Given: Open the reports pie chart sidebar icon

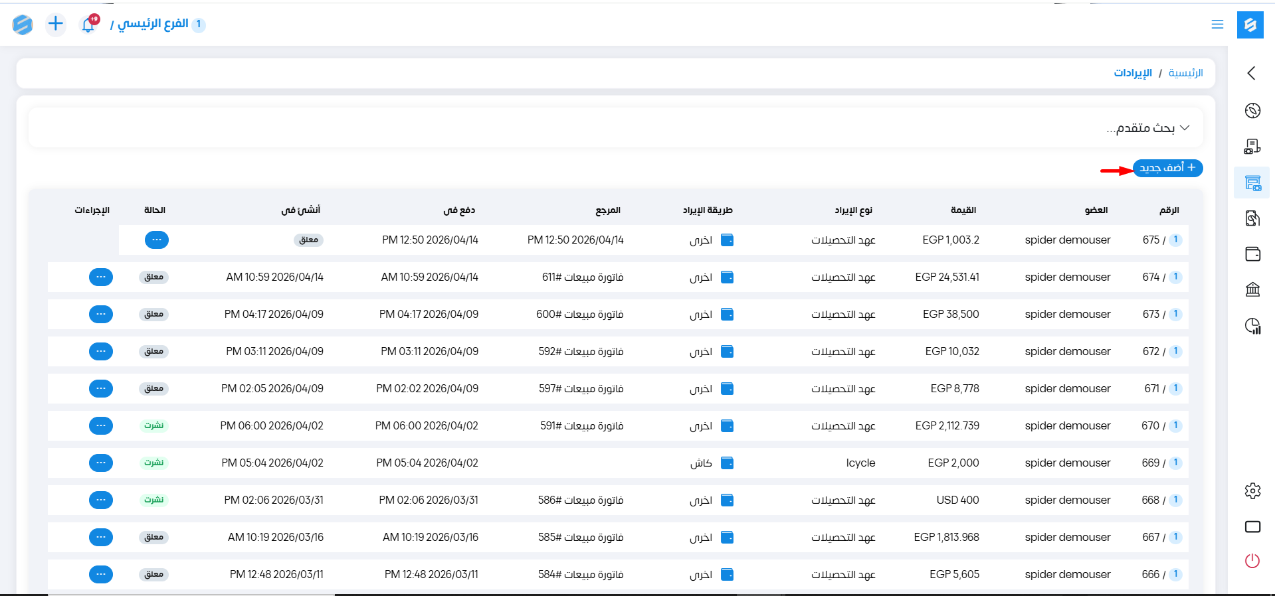Looking at the screenshot, I should click(x=1252, y=326).
